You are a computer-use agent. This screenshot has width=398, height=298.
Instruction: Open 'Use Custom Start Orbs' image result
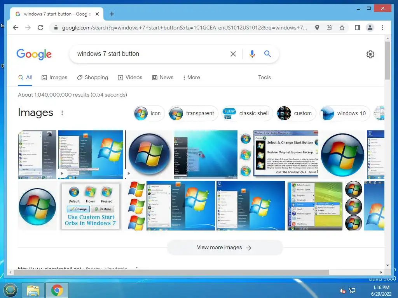(91, 206)
